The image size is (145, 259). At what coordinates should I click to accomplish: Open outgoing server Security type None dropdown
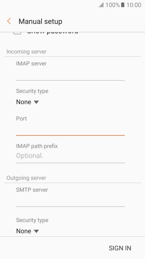click(x=27, y=231)
